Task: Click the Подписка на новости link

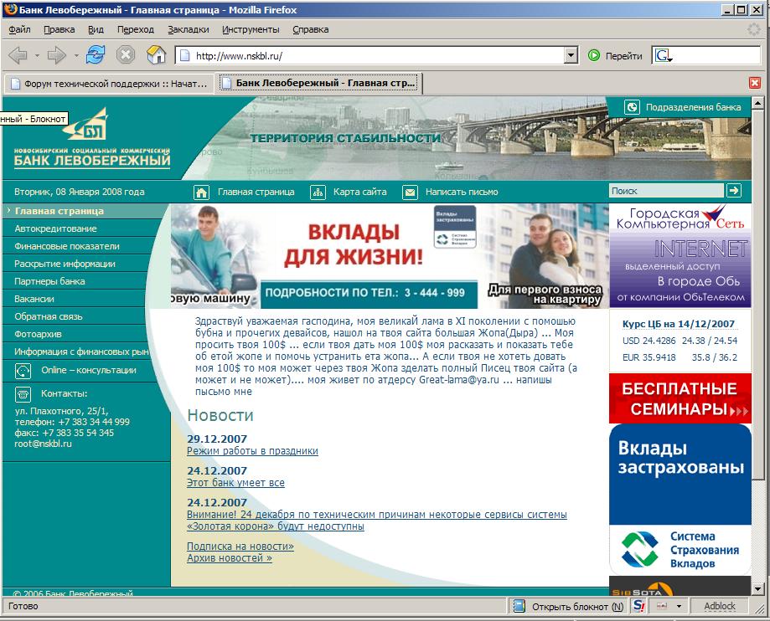Action: [x=240, y=547]
